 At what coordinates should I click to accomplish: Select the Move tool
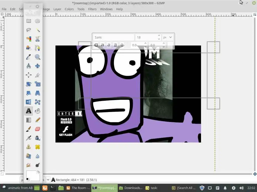(38, 66)
